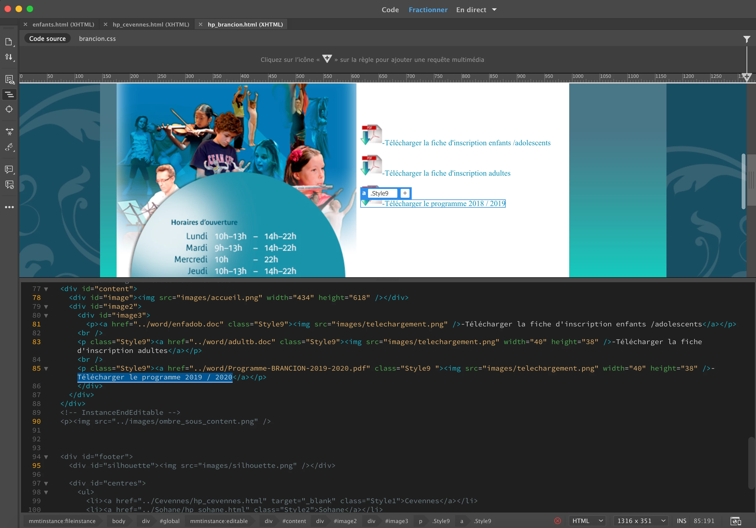Switch to the hp_cevennes.html tab
This screenshot has width=756, height=528.
click(x=151, y=24)
